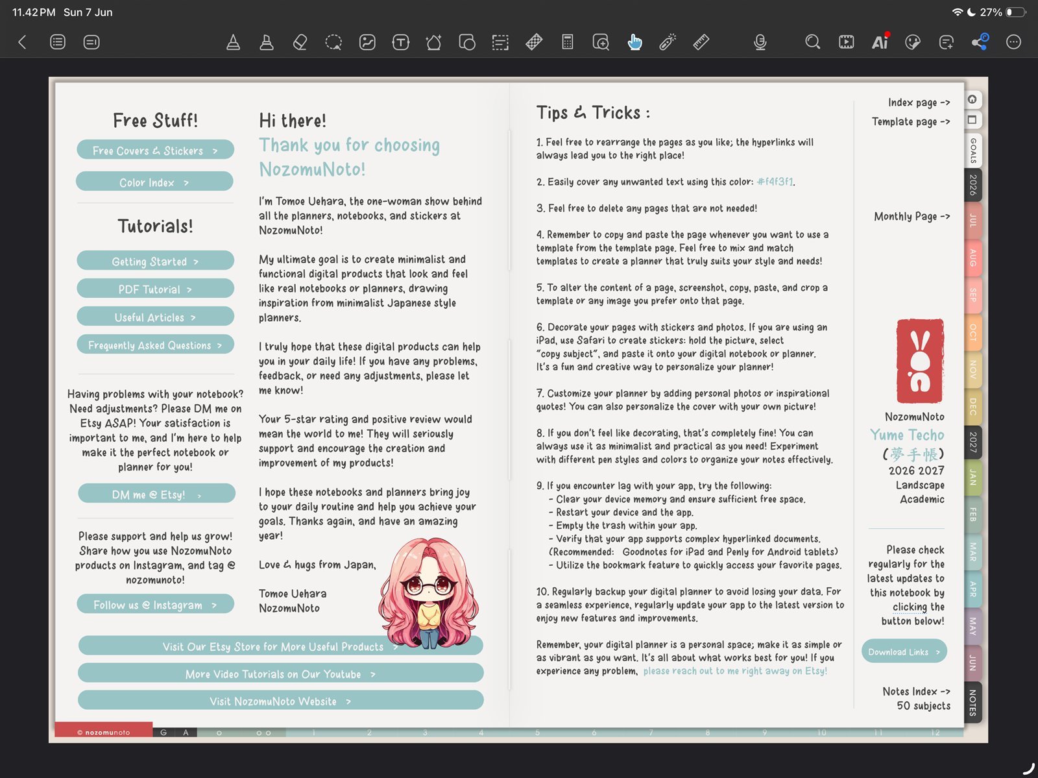Select the Text box tool

click(x=401, y=42)
